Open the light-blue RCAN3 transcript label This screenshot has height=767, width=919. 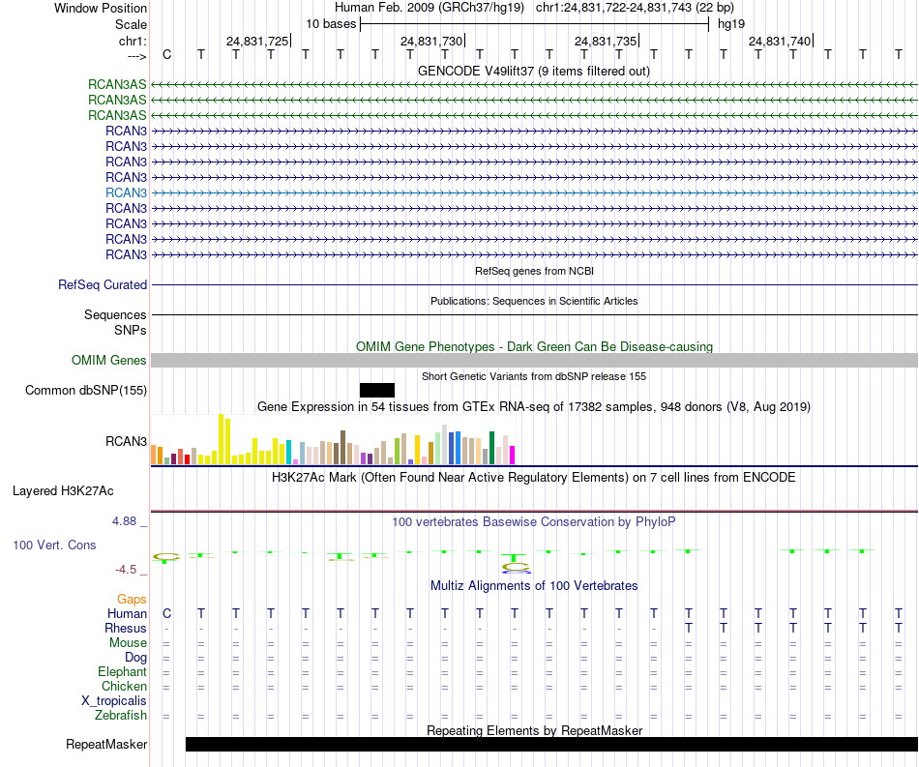pyautogui.click(x=126, y=192)
